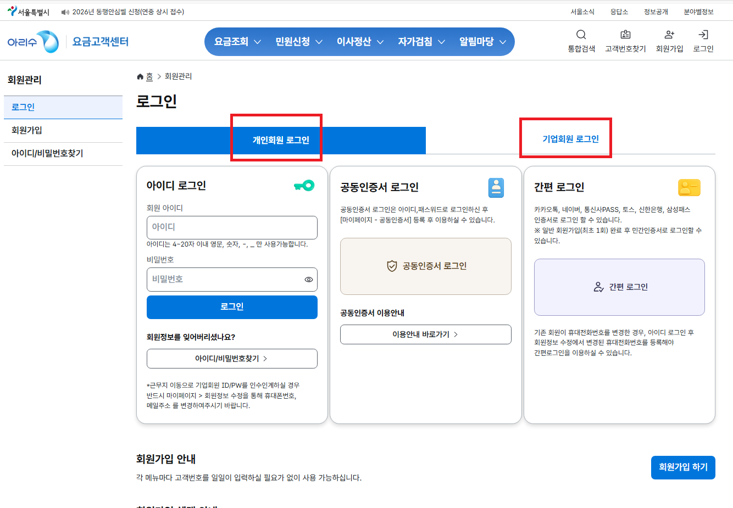Open the 분야별정보 link in top bar

click(x=698, y=12)
